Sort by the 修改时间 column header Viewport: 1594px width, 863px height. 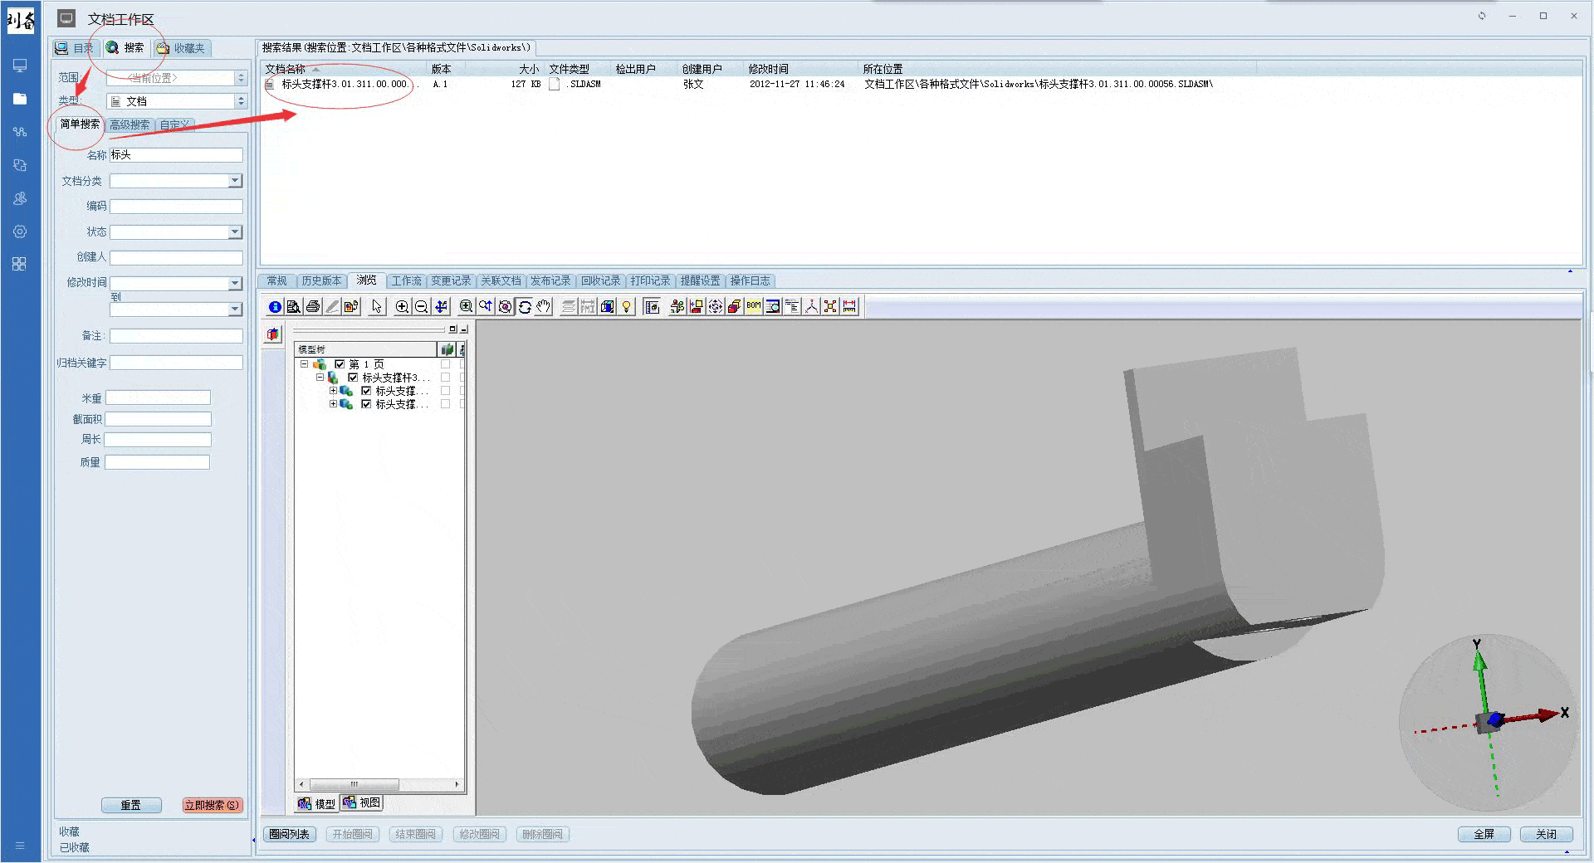click(x=801, y=69)
